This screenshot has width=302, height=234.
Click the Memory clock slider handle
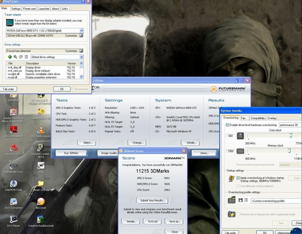pos(289,151)
